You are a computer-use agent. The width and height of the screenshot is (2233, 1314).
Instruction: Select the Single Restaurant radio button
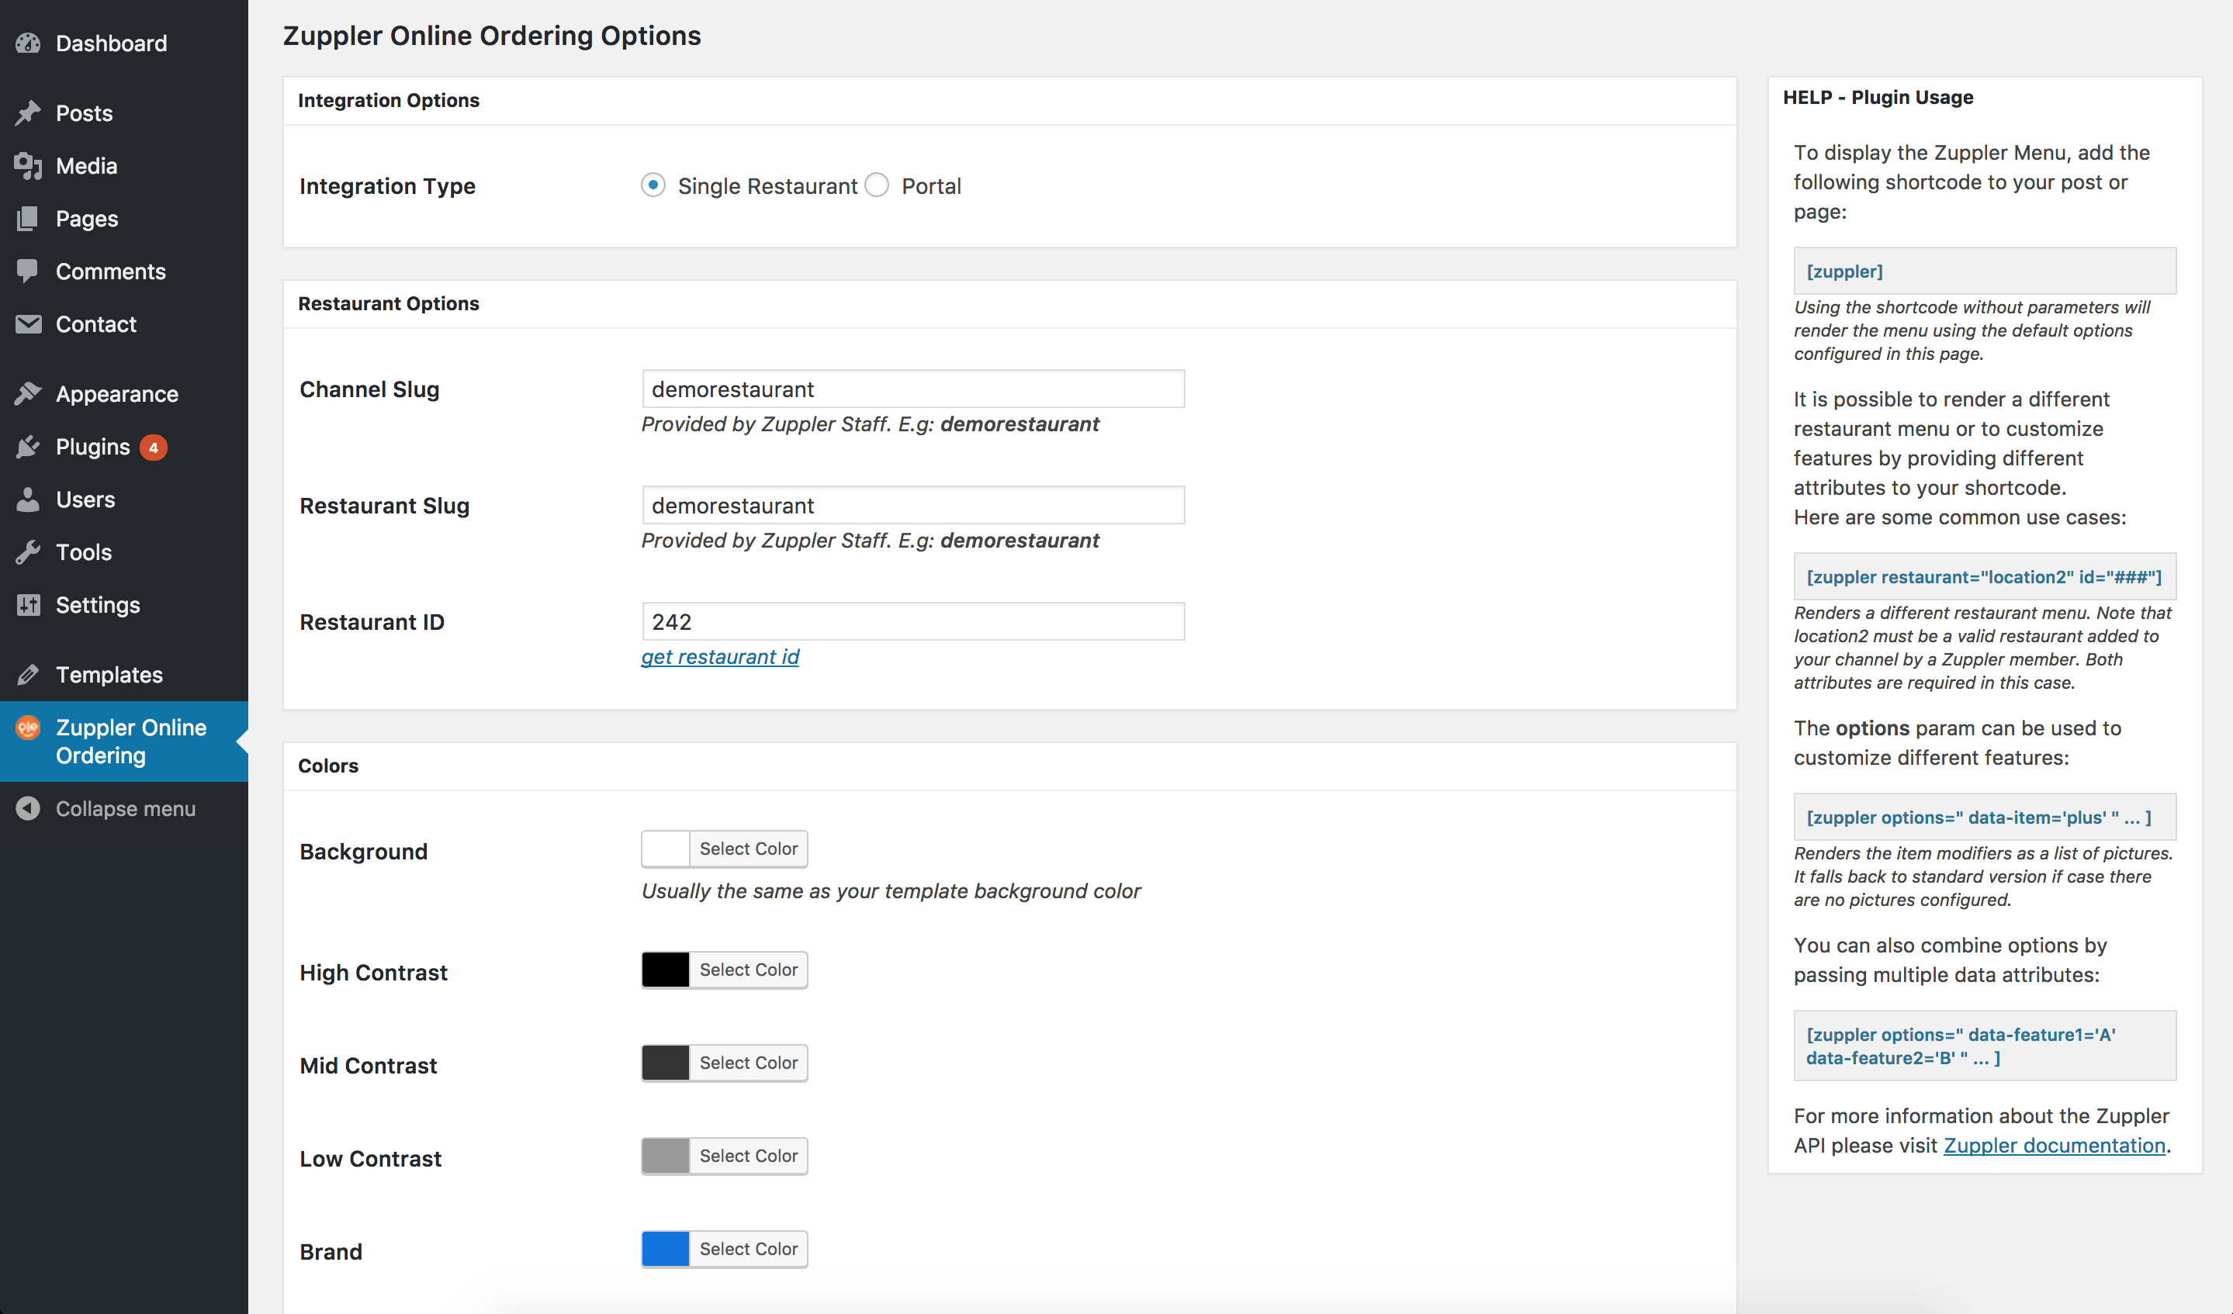coord(653,185)
